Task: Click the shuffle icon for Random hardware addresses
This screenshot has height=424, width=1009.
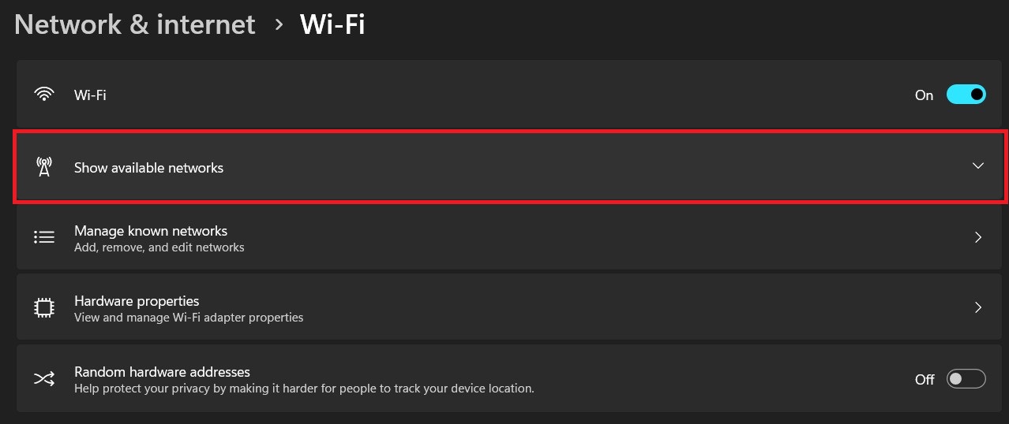Action: click(44, 379)
